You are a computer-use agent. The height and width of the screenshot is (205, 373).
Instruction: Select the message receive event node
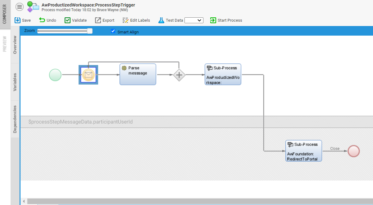(x=88, y=75)
